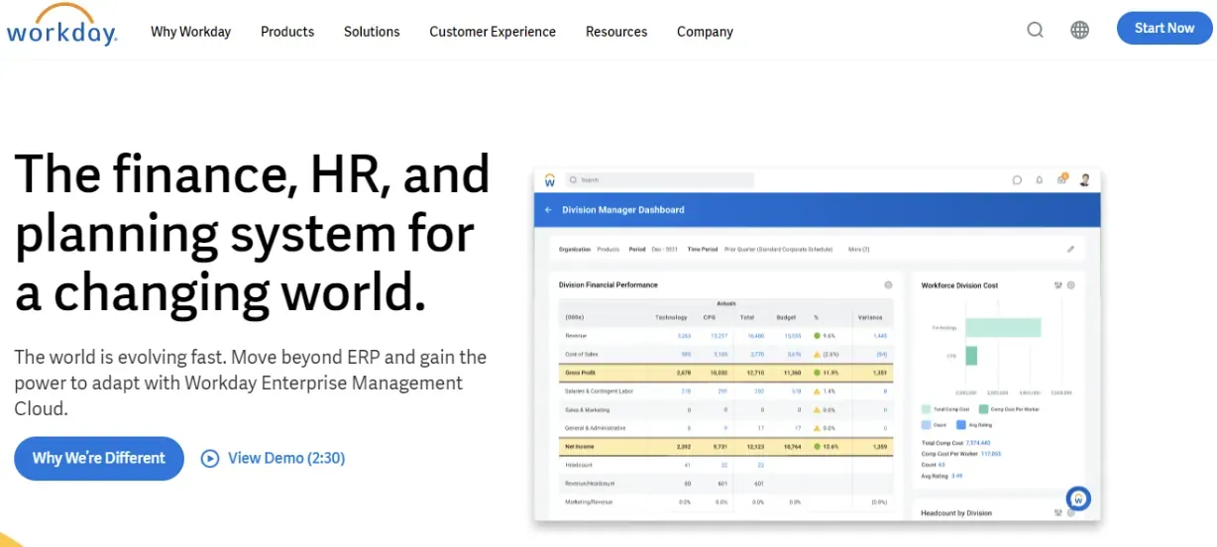Screen dimensions: 1217x547
Task: Click the CPG bar in the cost chart
Action: 970,355
